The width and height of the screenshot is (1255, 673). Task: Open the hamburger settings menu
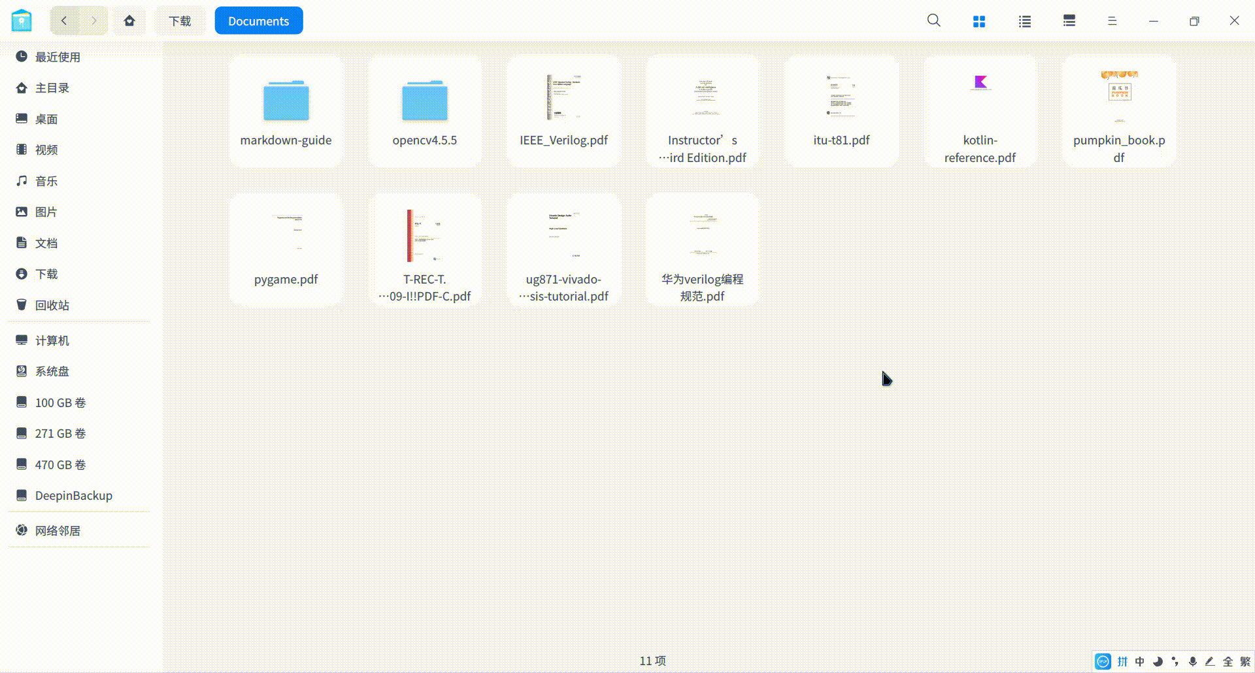[x=1112, y=20]
